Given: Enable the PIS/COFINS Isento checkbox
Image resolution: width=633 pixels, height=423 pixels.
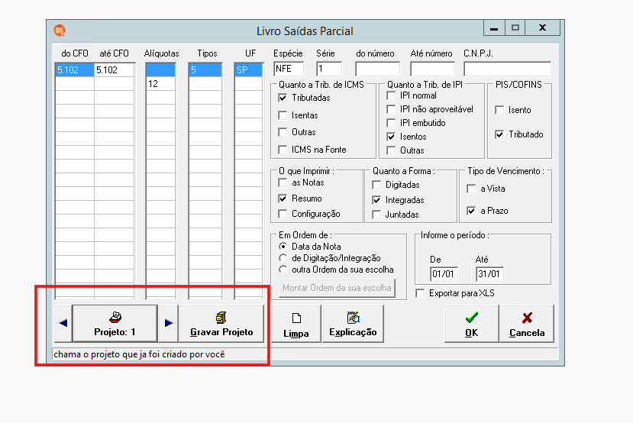Looking at the screenshot, I should point(499,110).
